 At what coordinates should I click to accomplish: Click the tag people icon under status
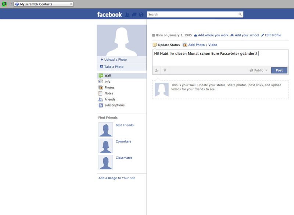click(x=157, y=70)
